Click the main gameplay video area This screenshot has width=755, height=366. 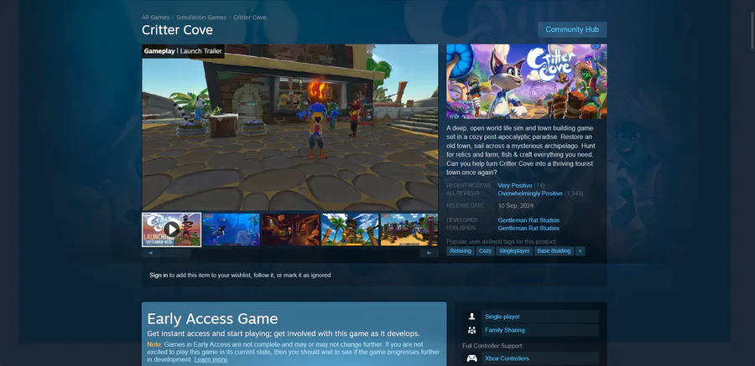coord(290,127)
